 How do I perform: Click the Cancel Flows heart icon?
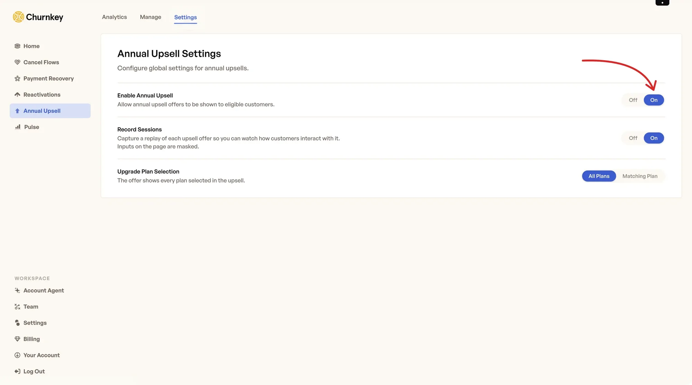click(17, 62)
